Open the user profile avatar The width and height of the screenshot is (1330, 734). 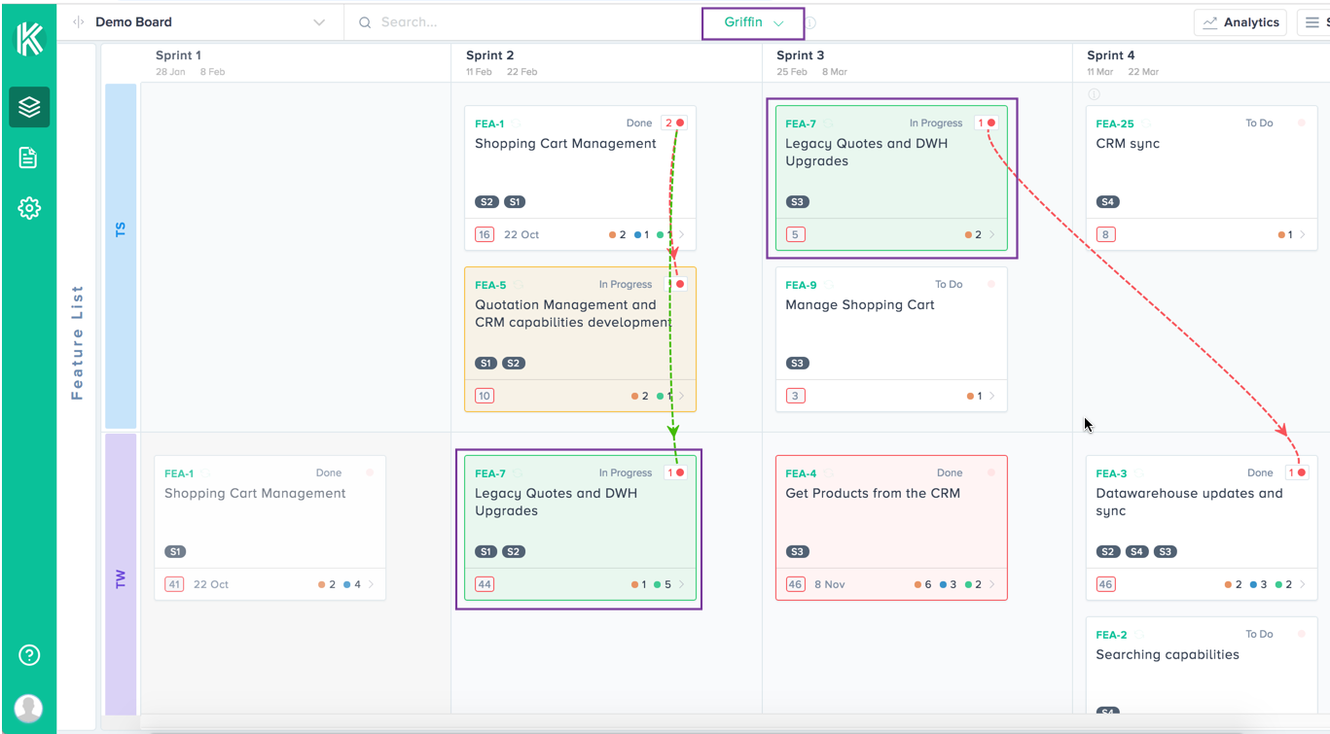tap(29, 708)
